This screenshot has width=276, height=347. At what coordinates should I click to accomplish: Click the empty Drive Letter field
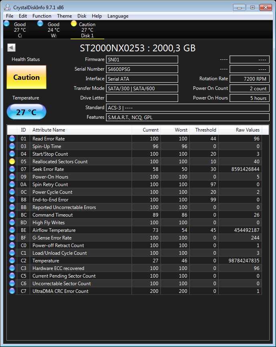point(142,98)
